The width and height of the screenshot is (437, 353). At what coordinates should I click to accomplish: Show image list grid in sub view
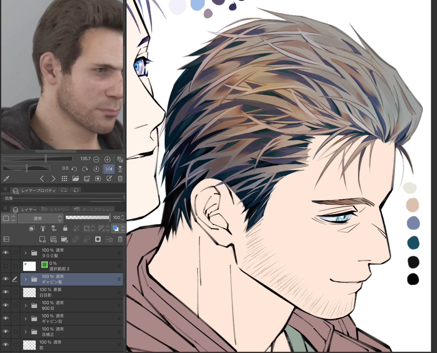64,179
